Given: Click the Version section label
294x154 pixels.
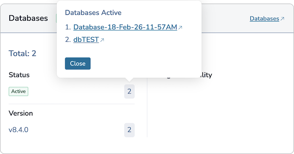Looking at the screenshot, I should point(21,113).
